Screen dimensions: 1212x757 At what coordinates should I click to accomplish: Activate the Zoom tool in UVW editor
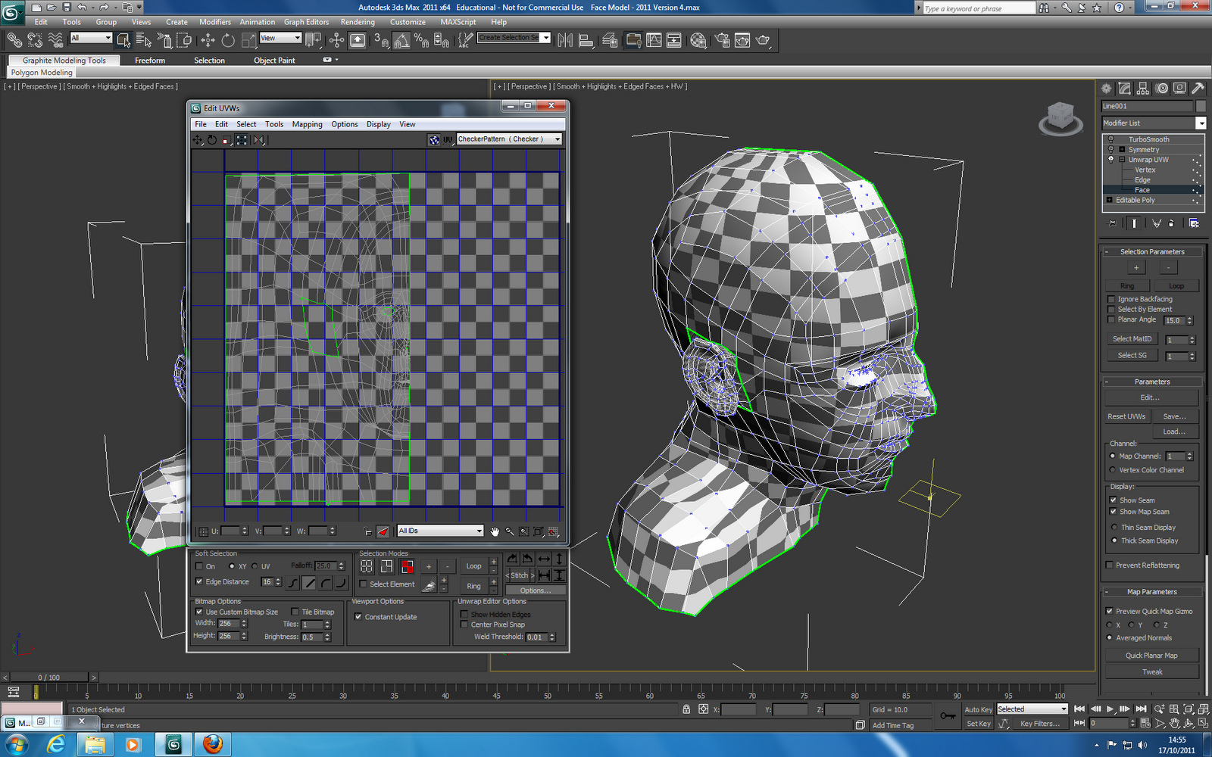tap(509, 531)
